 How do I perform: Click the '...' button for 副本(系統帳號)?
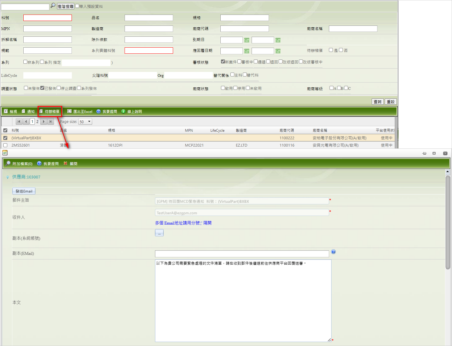click(x=159, y=233)
